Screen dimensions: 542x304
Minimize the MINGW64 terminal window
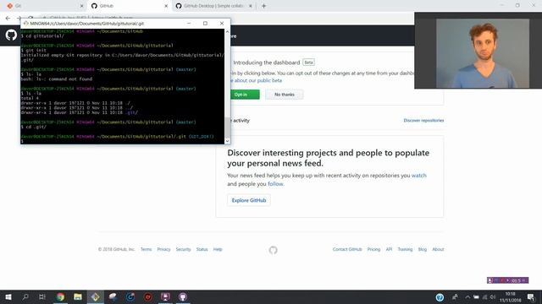click(x=189, y=24)
